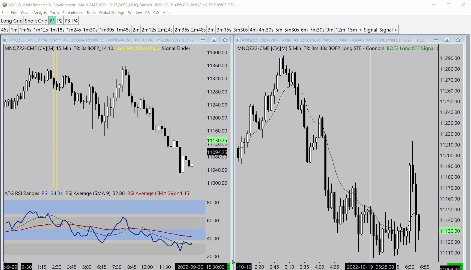Screen dimensions: 471x270
Task: Choose the 4m timeframe button
Action: 253,30
